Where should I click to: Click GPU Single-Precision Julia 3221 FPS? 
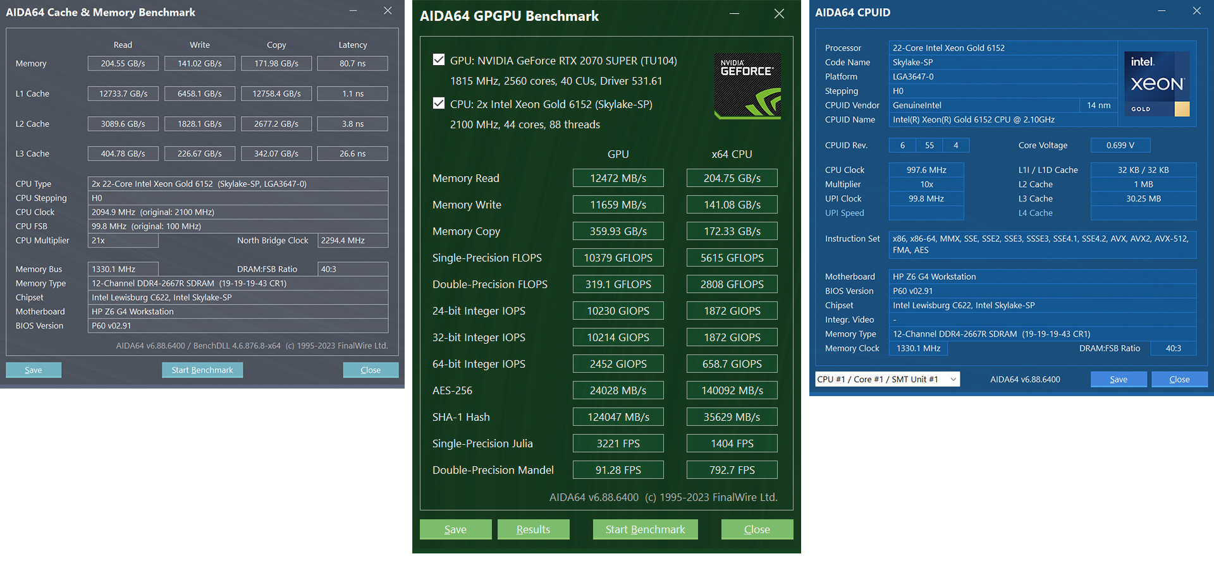[x=618, y=443]
